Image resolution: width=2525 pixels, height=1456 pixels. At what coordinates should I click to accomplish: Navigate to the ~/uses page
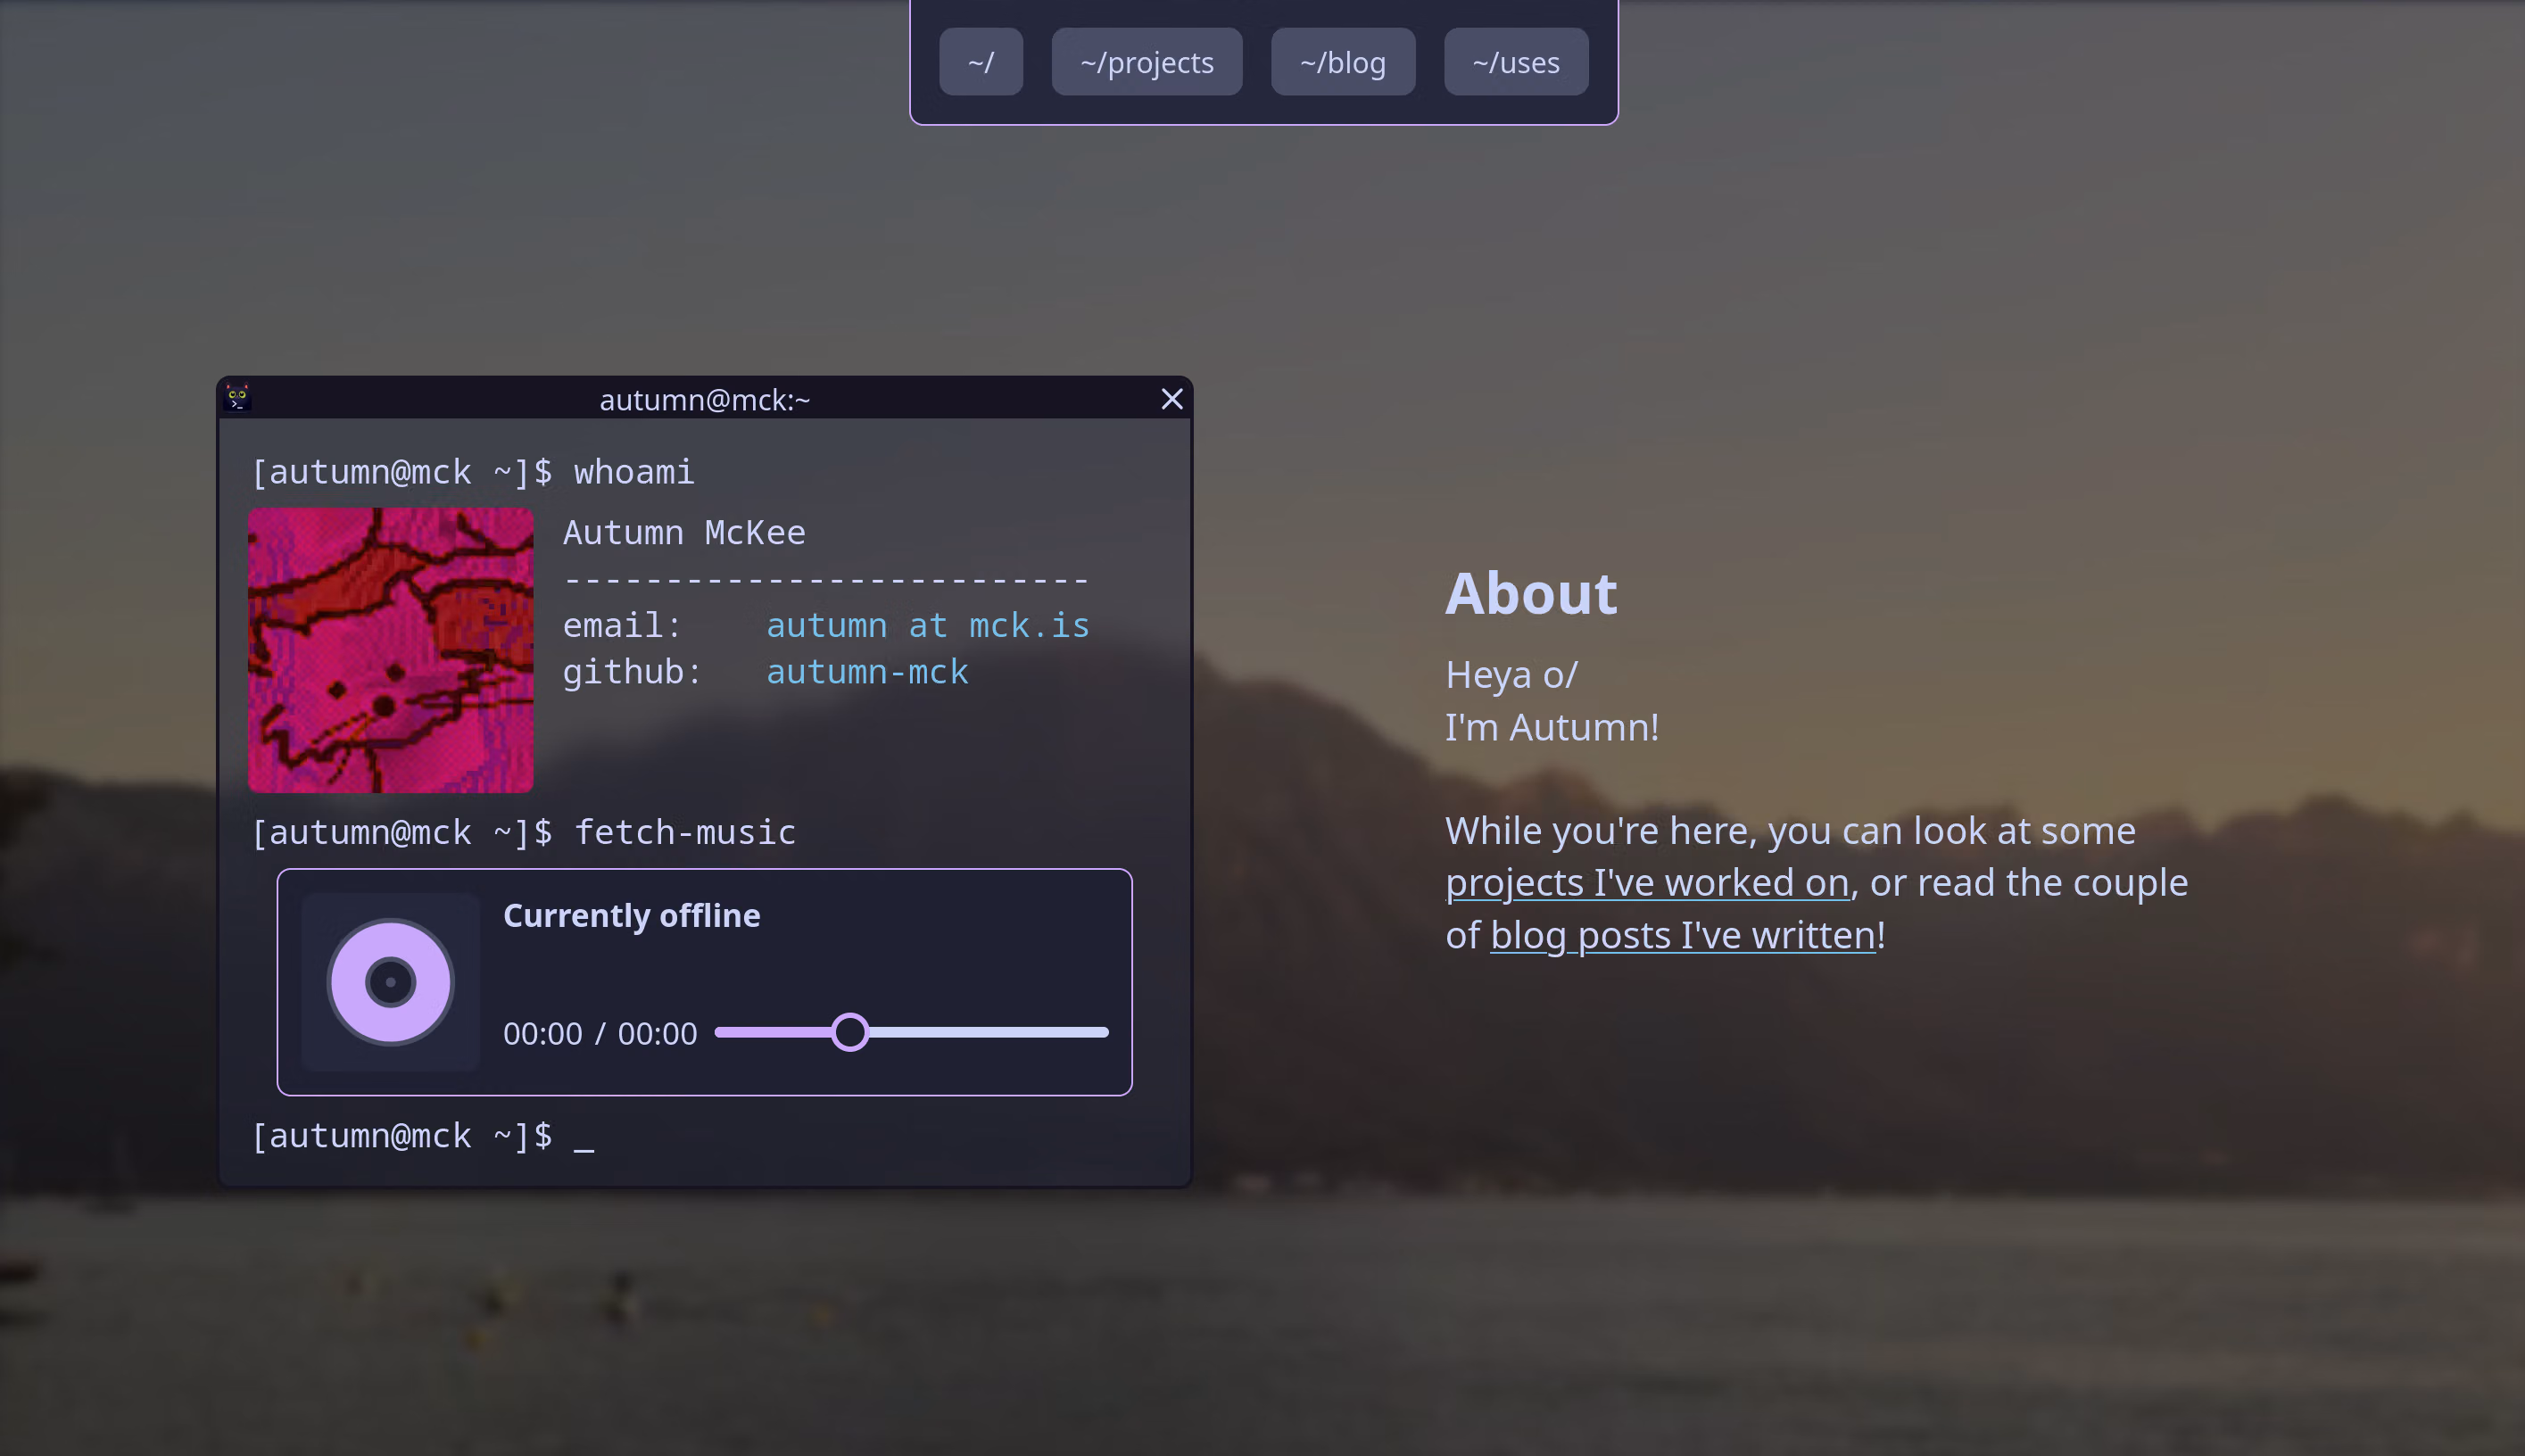pyautogui.click(x=1515, y=62)
